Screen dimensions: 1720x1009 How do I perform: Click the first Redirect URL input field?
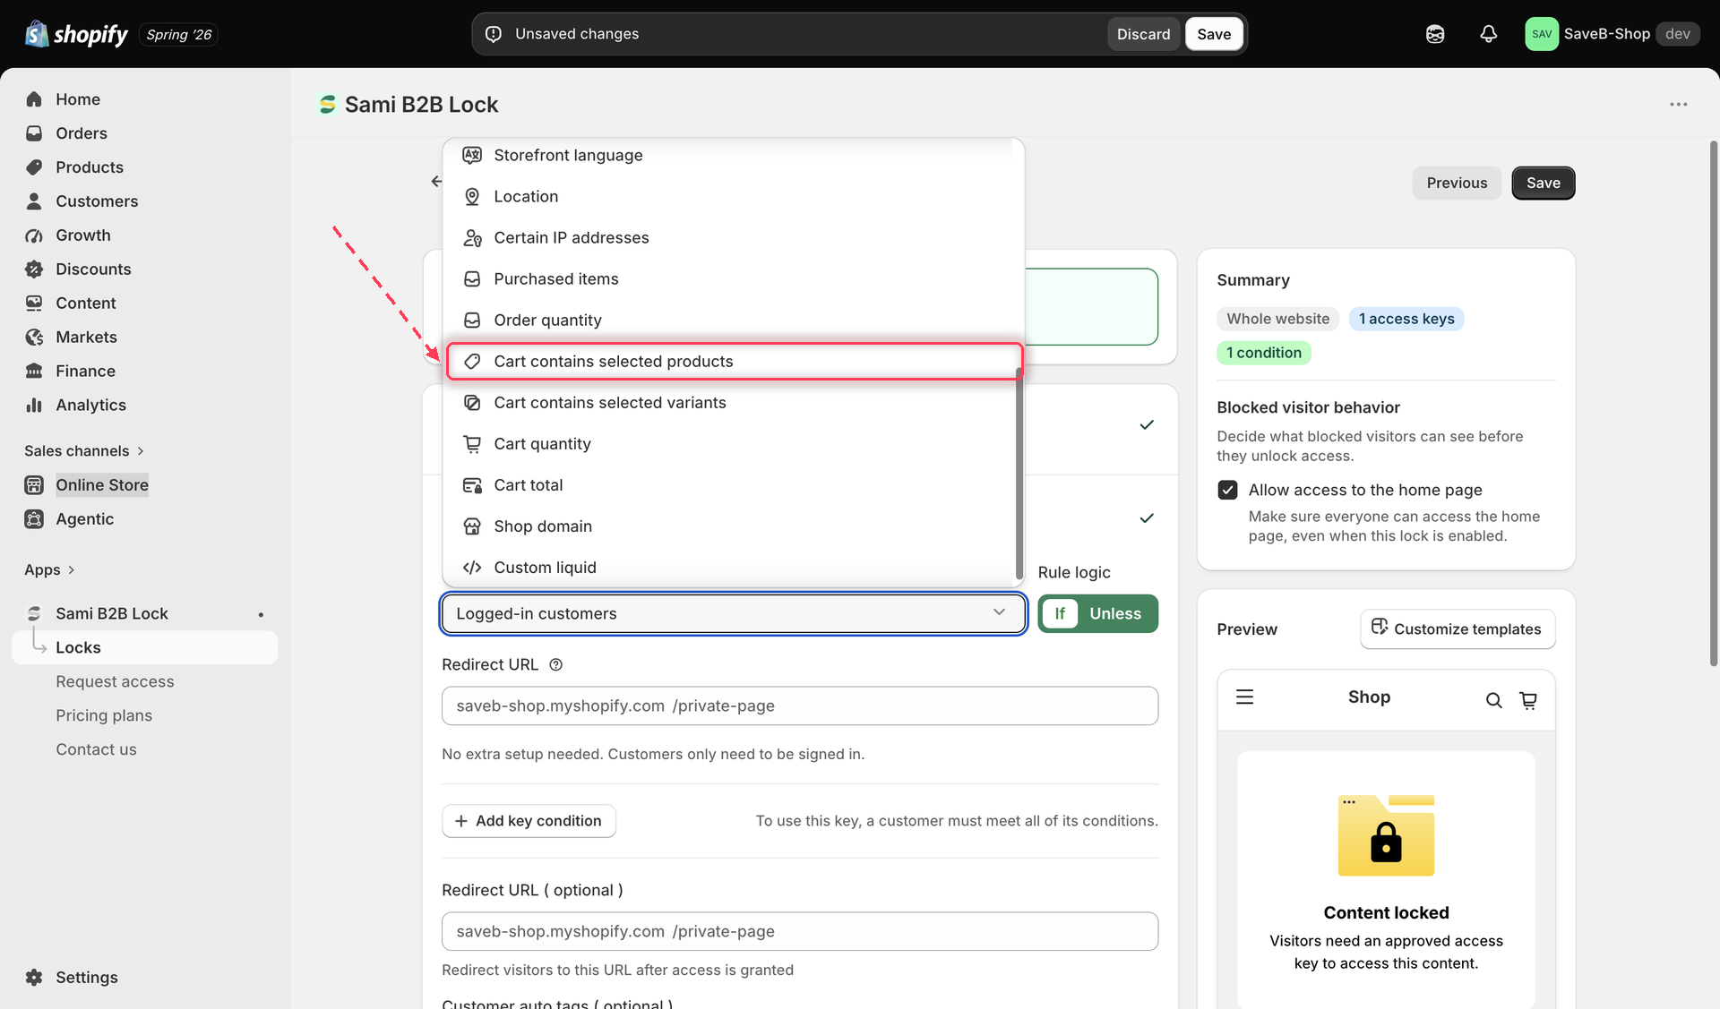[799, 706]
